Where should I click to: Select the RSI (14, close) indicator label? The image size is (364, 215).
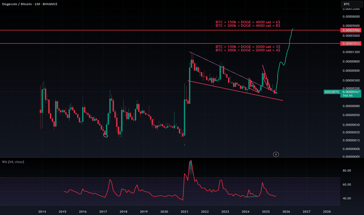pyautogui.click(x=13, y=162)
